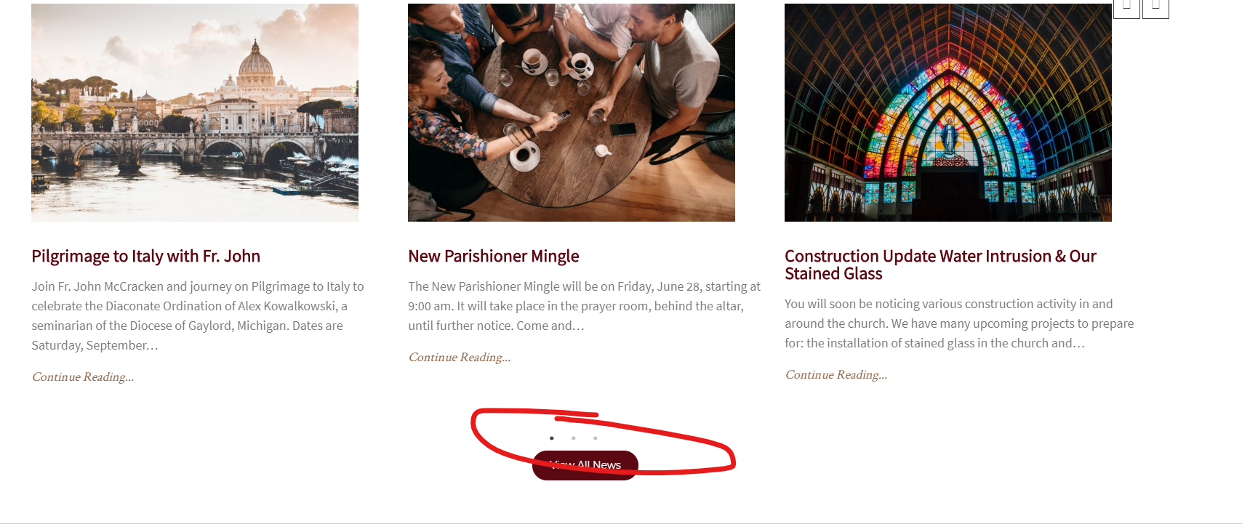This screenshot has height=524, width=1242.
Task: Click the Construction excerpt about upcoming projects
Action: tap(959, 323)
